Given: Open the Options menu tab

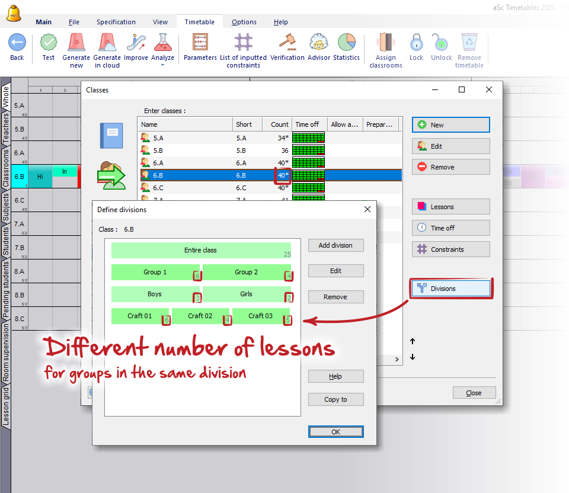Looking at the screenshot, I should pos(244,22).
